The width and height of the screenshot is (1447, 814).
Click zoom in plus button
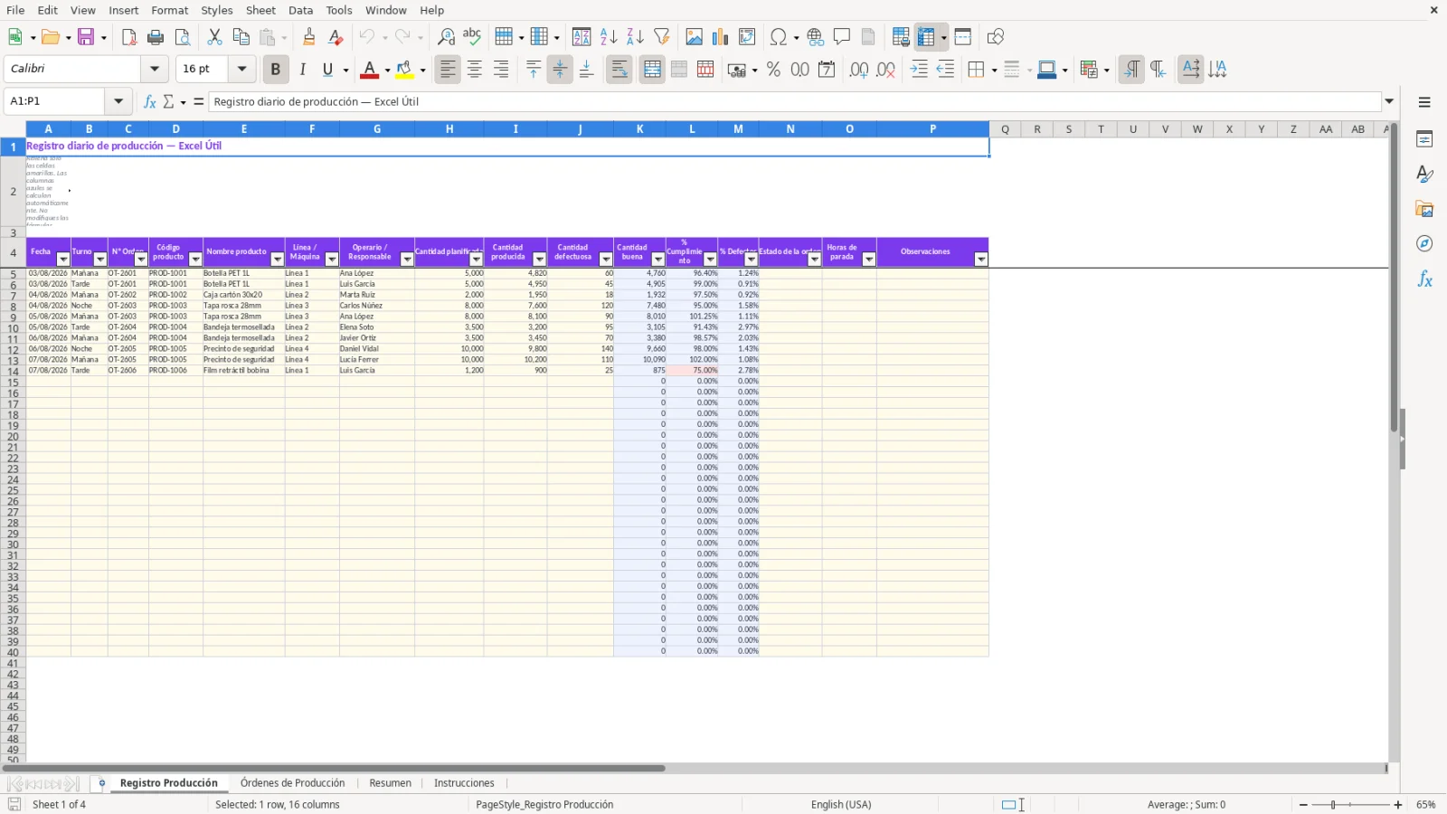[1398, 805]
